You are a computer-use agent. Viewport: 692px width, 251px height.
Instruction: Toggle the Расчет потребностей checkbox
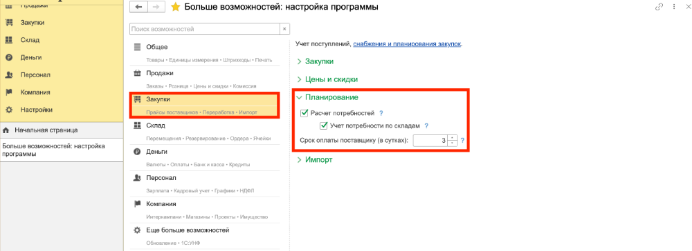pyautogui.click(x=304, y=113)
